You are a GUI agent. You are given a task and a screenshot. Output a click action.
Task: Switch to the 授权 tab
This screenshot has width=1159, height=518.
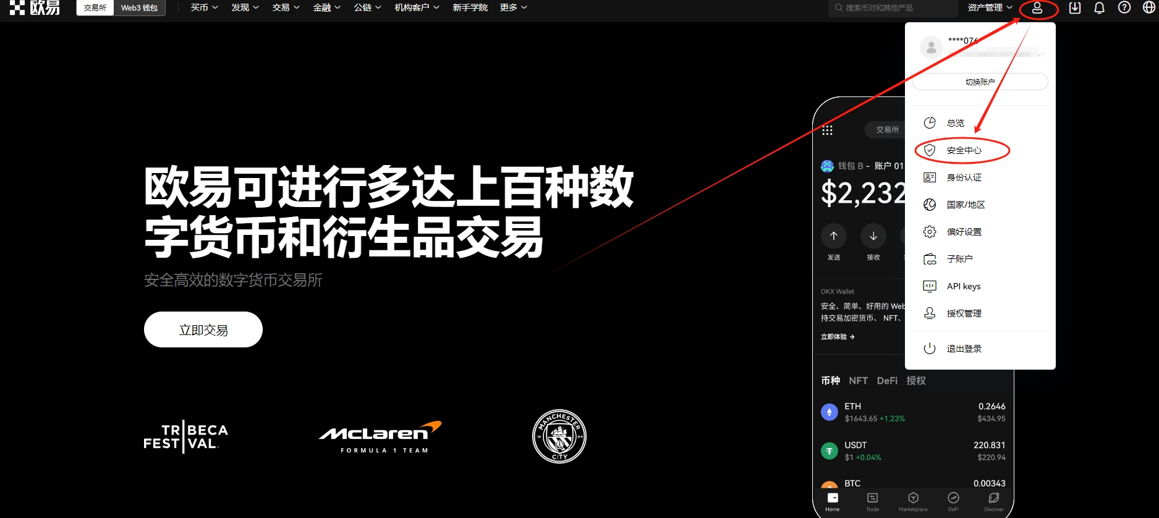[x=916, y=381]
